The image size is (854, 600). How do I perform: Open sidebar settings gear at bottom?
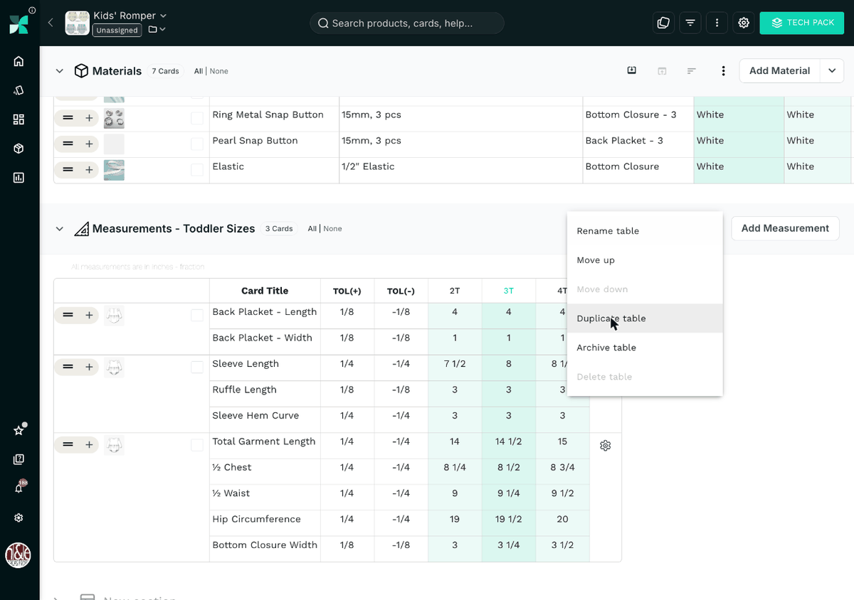19,518
